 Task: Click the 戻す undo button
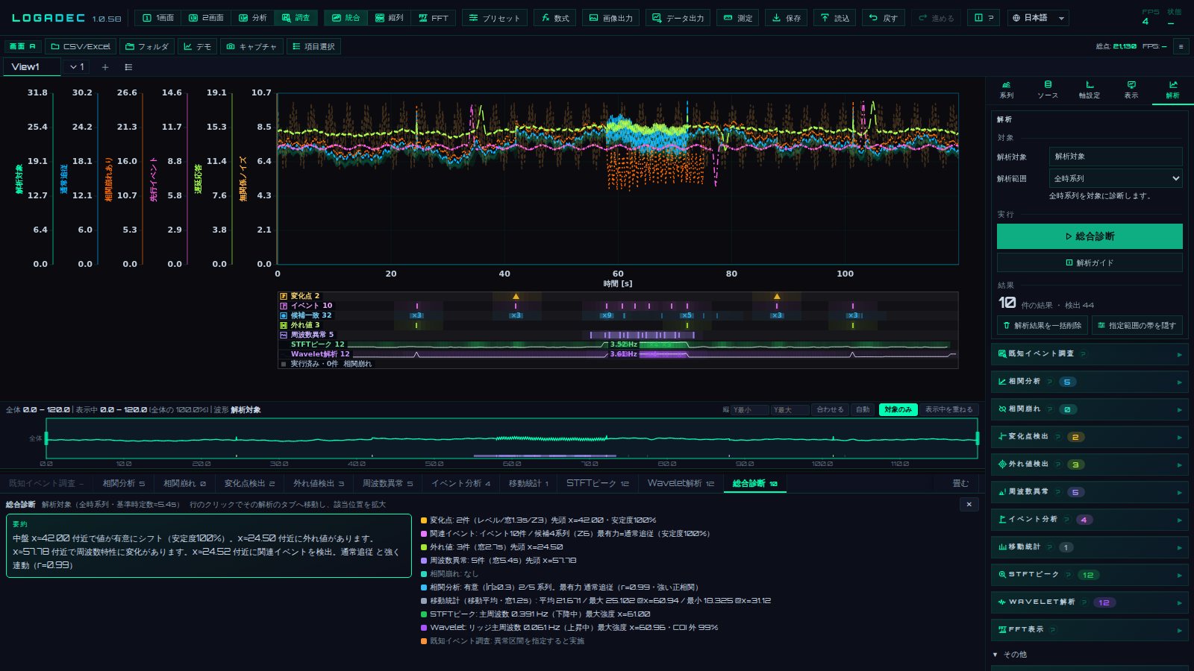point(883,18)
